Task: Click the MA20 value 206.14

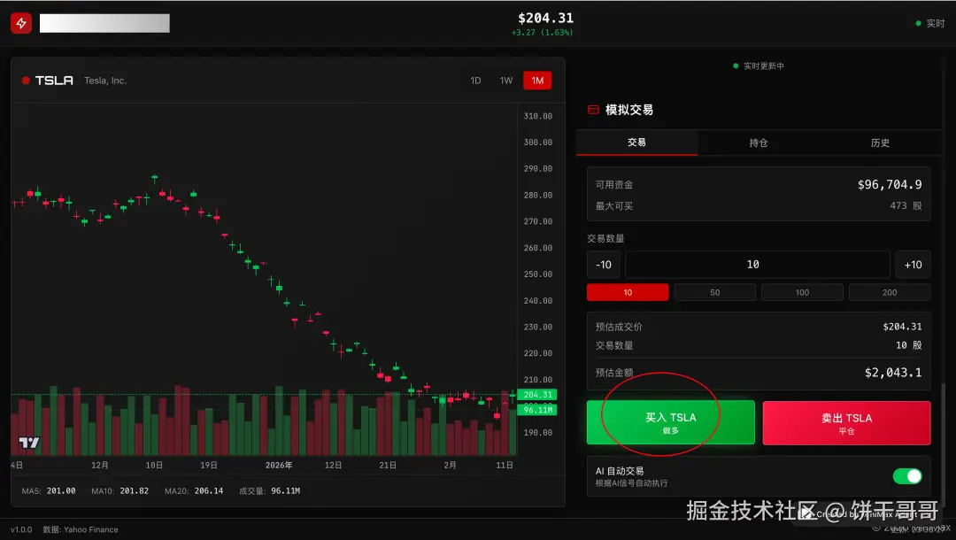Action: (x=209, y=490)
